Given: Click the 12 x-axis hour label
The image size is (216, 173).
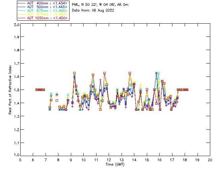Looking at the screenshot, I should 109,160.
